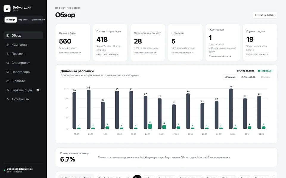Open Показать список under Горячих лидов
Viewport: 286px width, 178px height.
coord(257,55)
